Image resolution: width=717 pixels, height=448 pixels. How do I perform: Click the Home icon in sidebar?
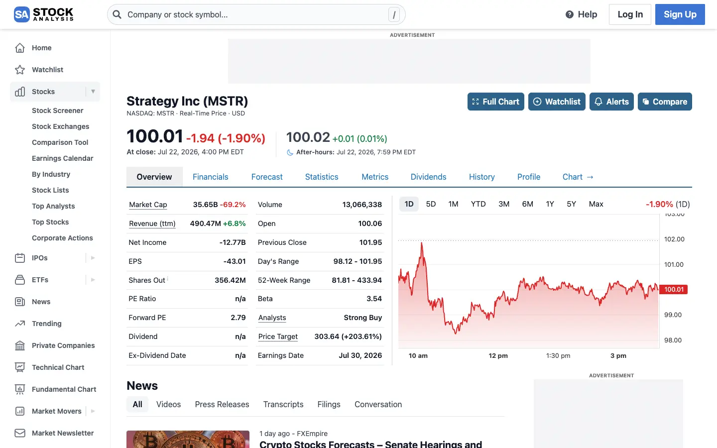tap(20, 48)
